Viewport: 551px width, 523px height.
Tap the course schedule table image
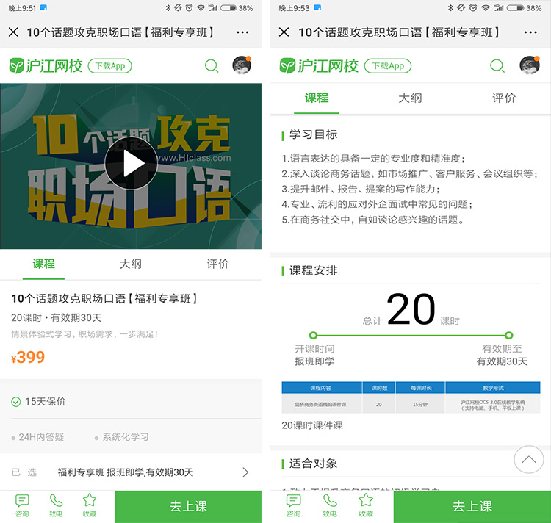point(411,397)
